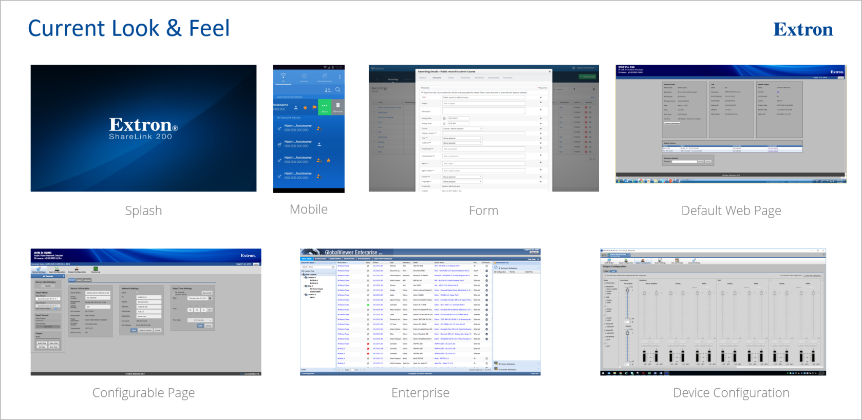Switch to the General tab in Recording Details
The width and height of the screenshot is (862, 420).
[422, 78]
